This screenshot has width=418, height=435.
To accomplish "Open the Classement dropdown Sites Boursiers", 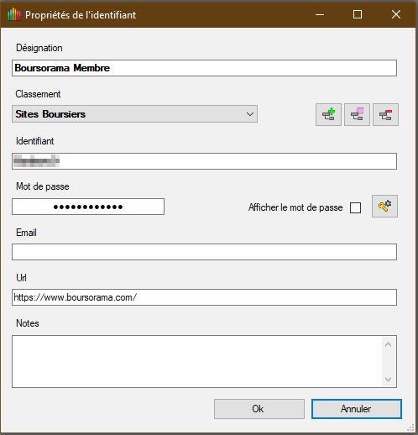I will tap(134, 114).
